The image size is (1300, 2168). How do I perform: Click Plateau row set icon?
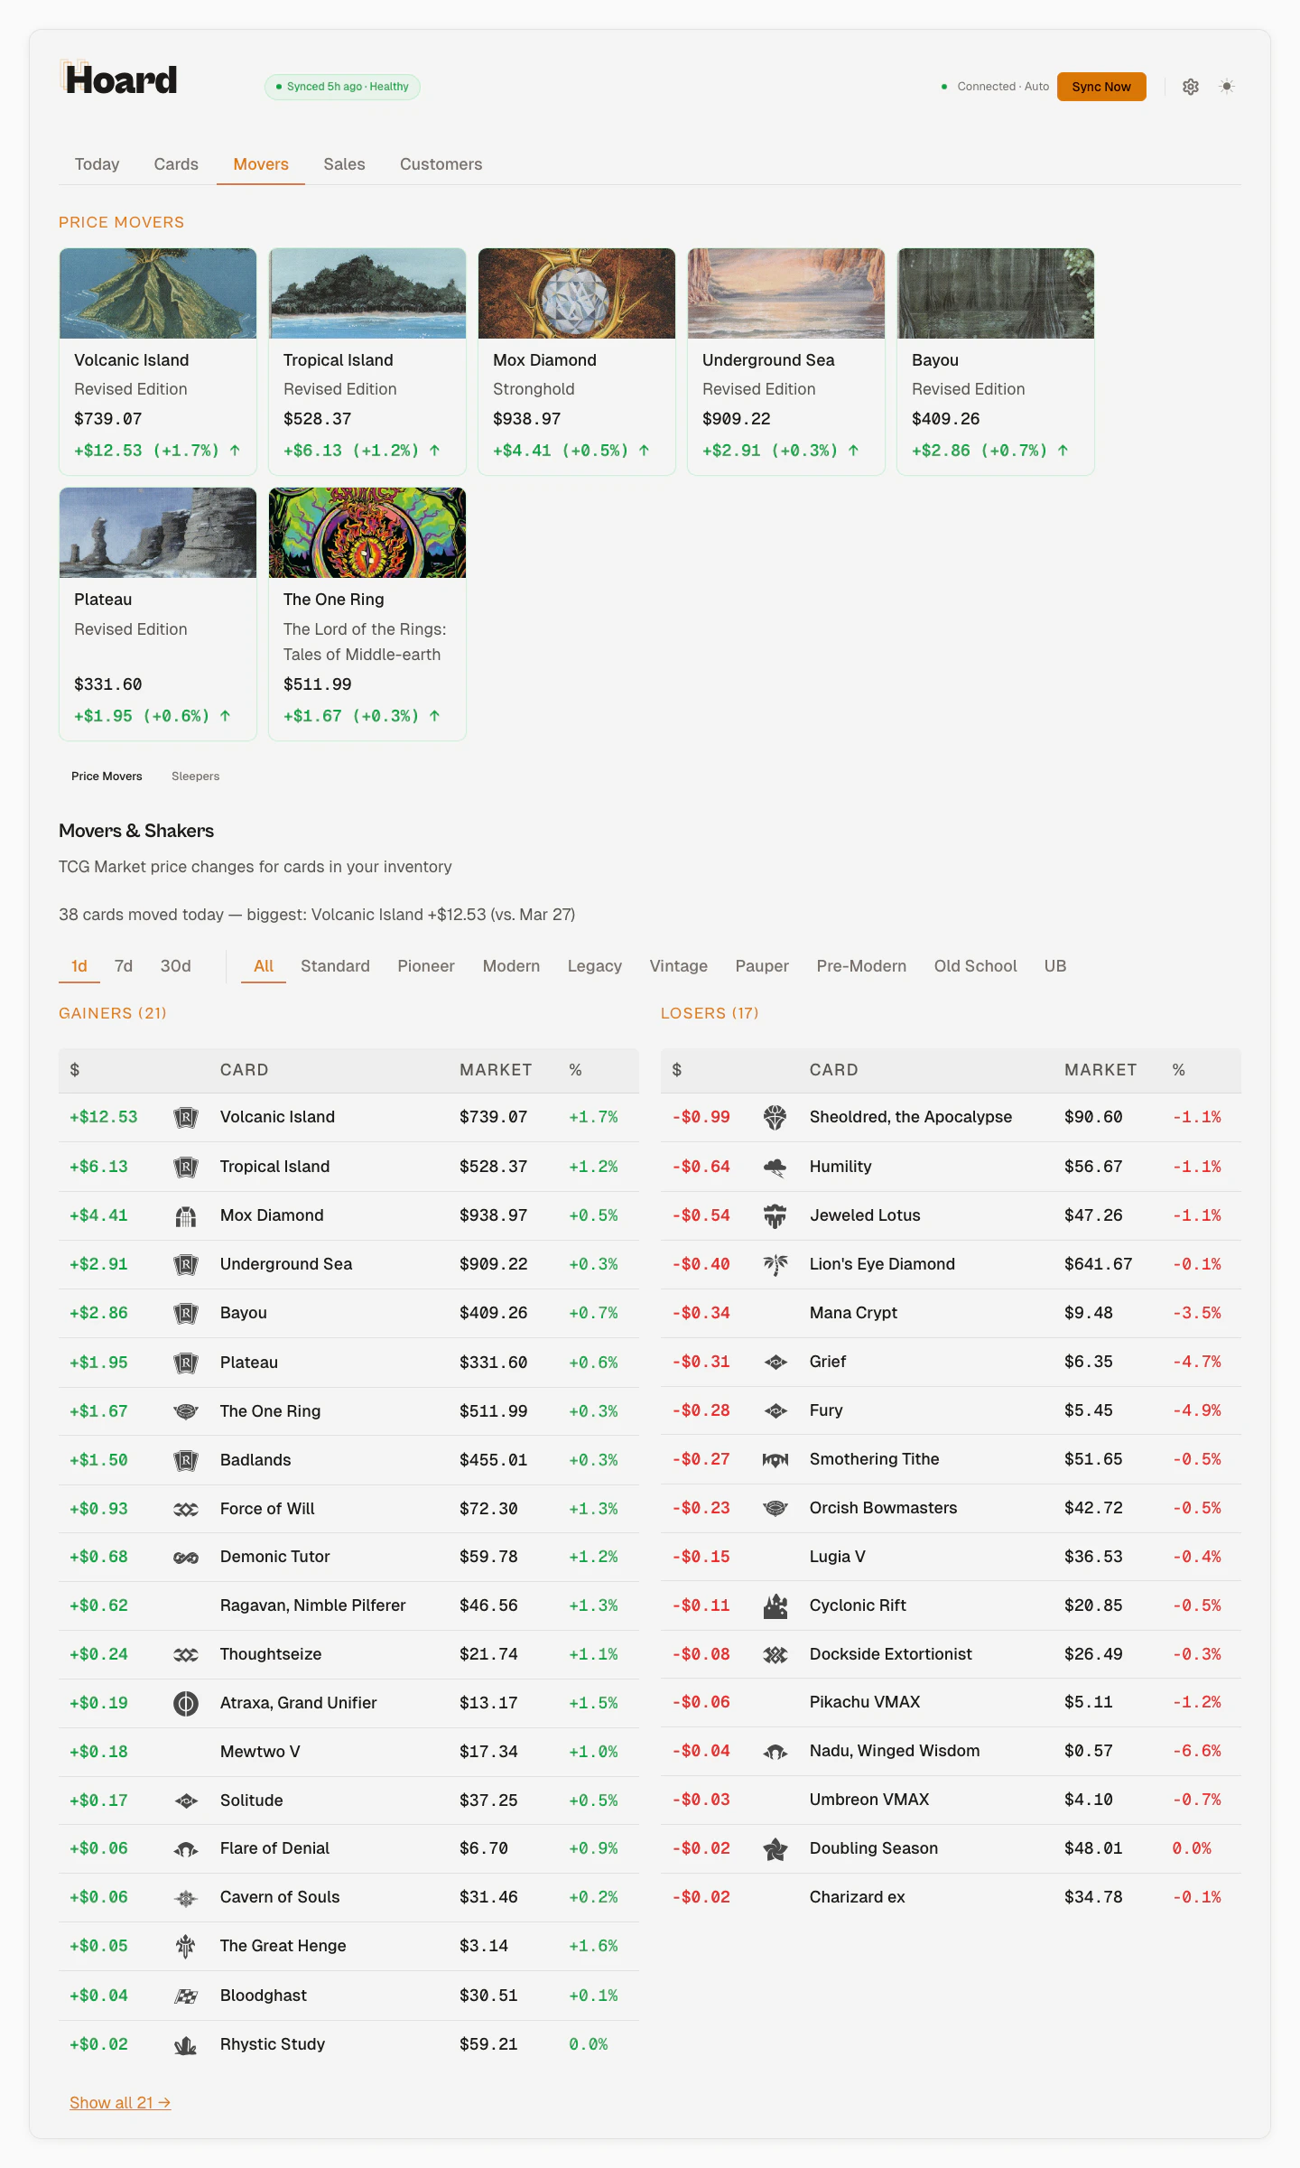[x=186, y=1363]
